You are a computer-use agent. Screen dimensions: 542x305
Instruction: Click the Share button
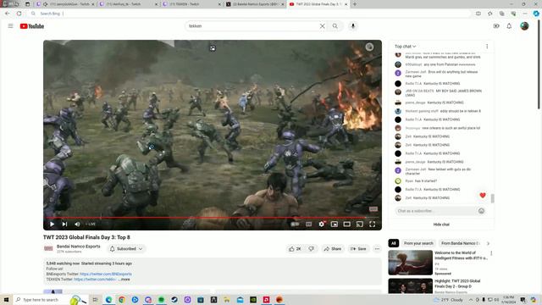point(333,248)
